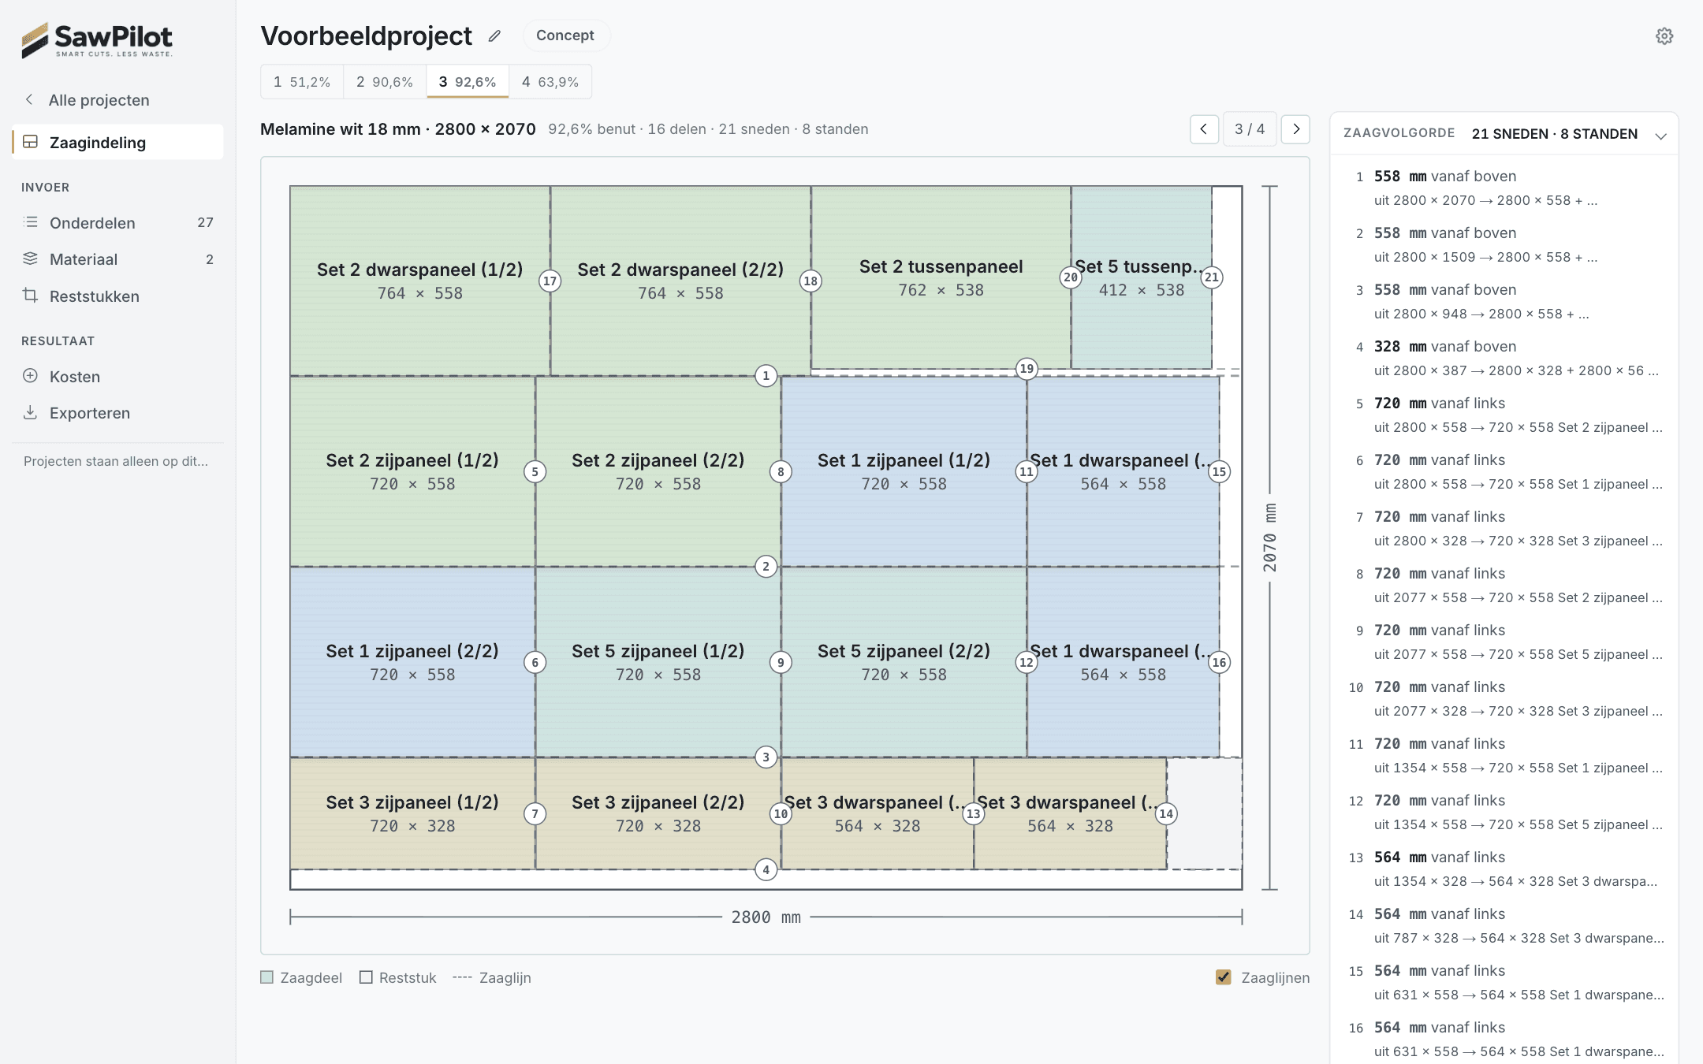Select cut marker 11 on the sheet
1703x1064 pixels.
click(x=1026, y=472)
